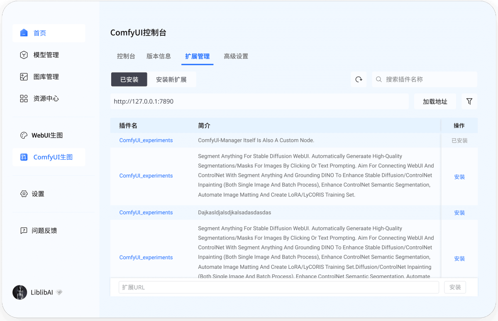Screen dimensions: 498x321
Task: Open the 首页 menu item label
Action: (40, 33)
